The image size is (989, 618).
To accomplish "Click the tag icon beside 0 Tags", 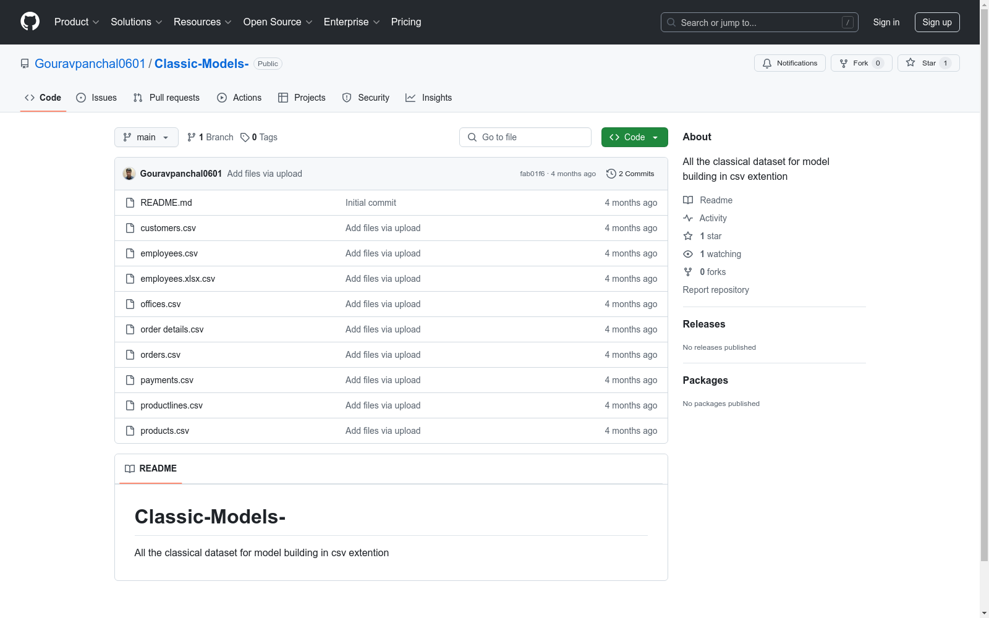I will click(245, 137).
